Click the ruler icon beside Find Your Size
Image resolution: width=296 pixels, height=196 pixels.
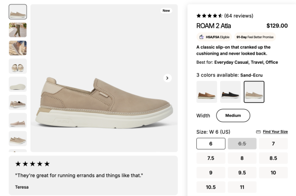click(x=258, y=132)
